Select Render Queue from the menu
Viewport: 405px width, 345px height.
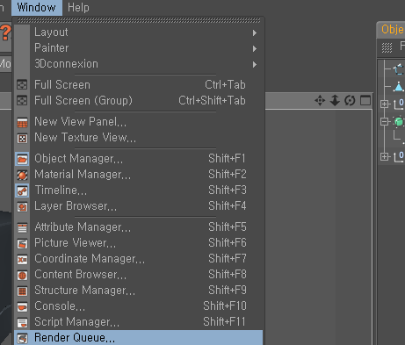tap(139, 338)
